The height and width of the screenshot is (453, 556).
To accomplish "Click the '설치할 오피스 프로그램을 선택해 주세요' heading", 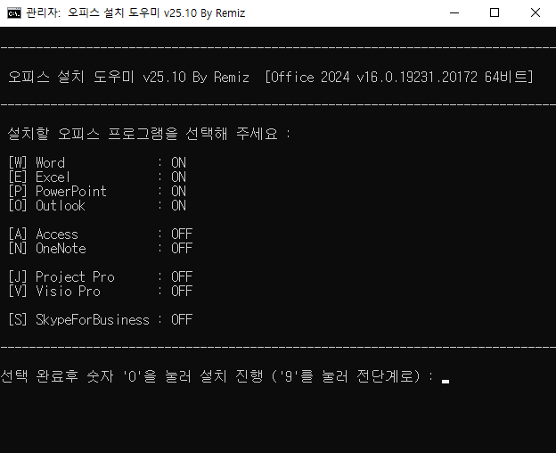I will click(x=149, y=134).
